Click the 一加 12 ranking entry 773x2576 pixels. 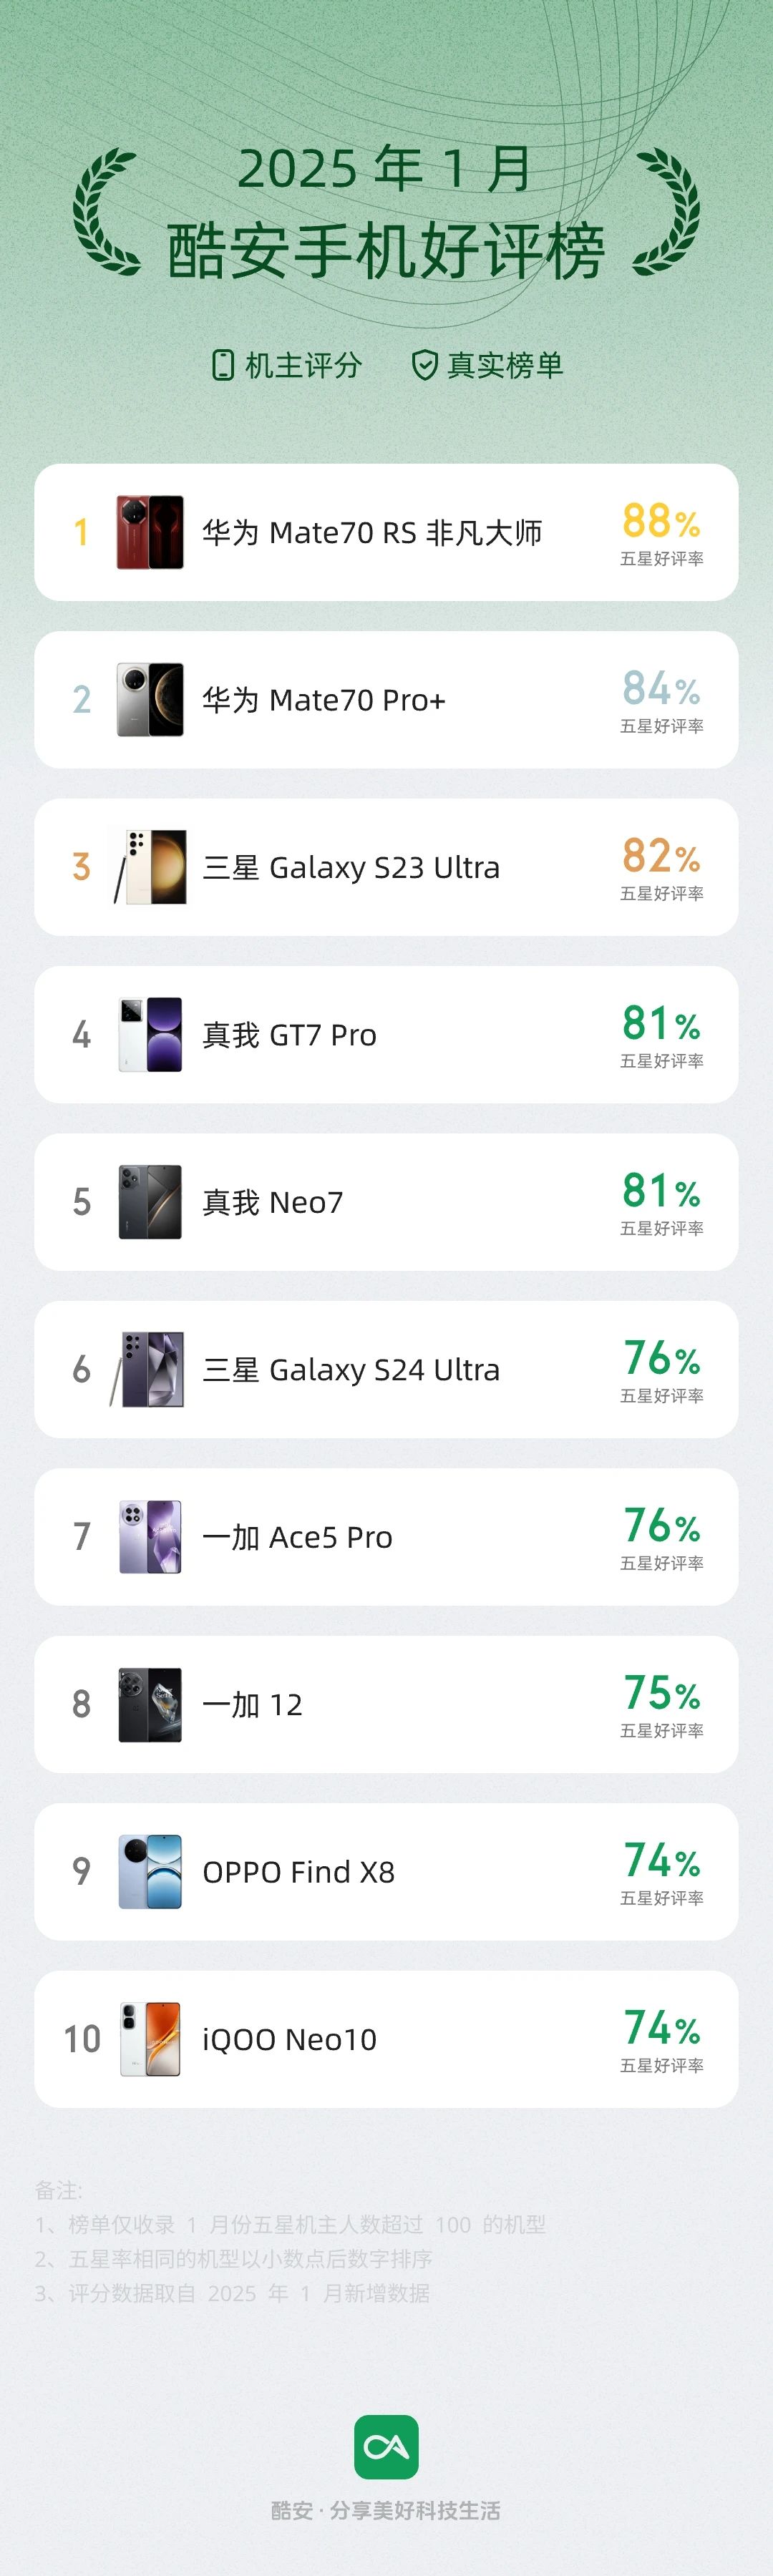[386, 1704]
